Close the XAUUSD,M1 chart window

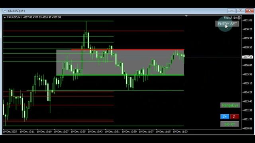pos(249,11)
